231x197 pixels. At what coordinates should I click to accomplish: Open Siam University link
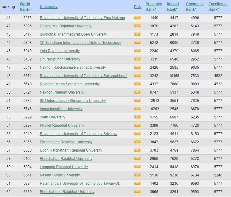[52, 117]
